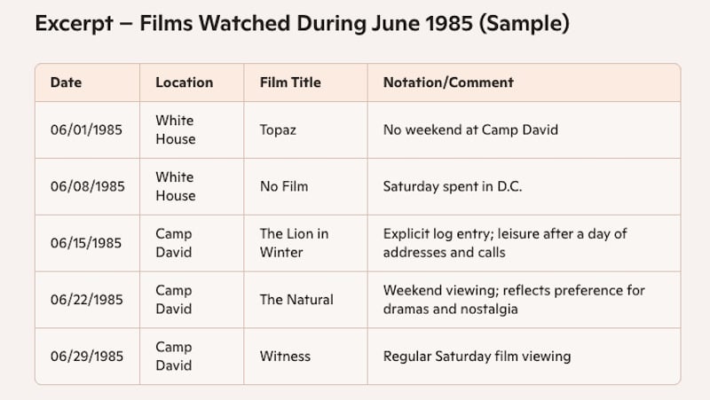Click the Film Title column header
Viewport: 710px width, 400px height.
[x=290, y=82]
